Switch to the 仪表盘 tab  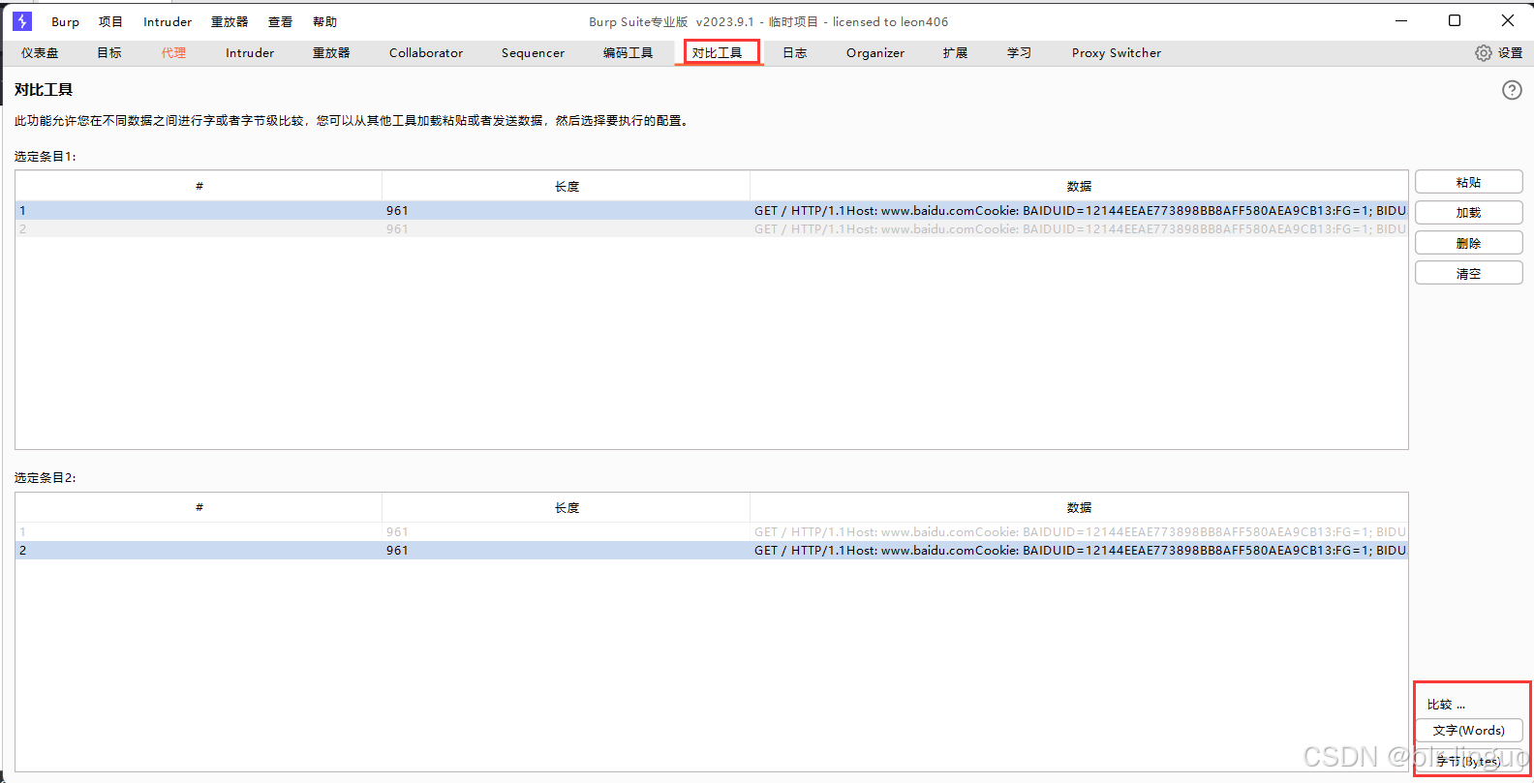[x=40, y=53]
